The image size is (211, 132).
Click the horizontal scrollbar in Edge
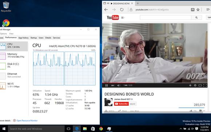point(154,112)
